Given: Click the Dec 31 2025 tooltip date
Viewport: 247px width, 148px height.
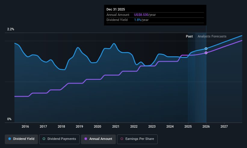Looking at the screenshot, I should [x=116, y=9].
